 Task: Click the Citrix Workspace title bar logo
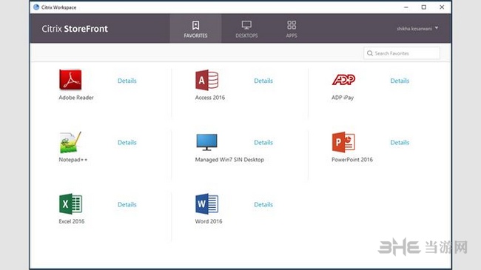(36, 7)
